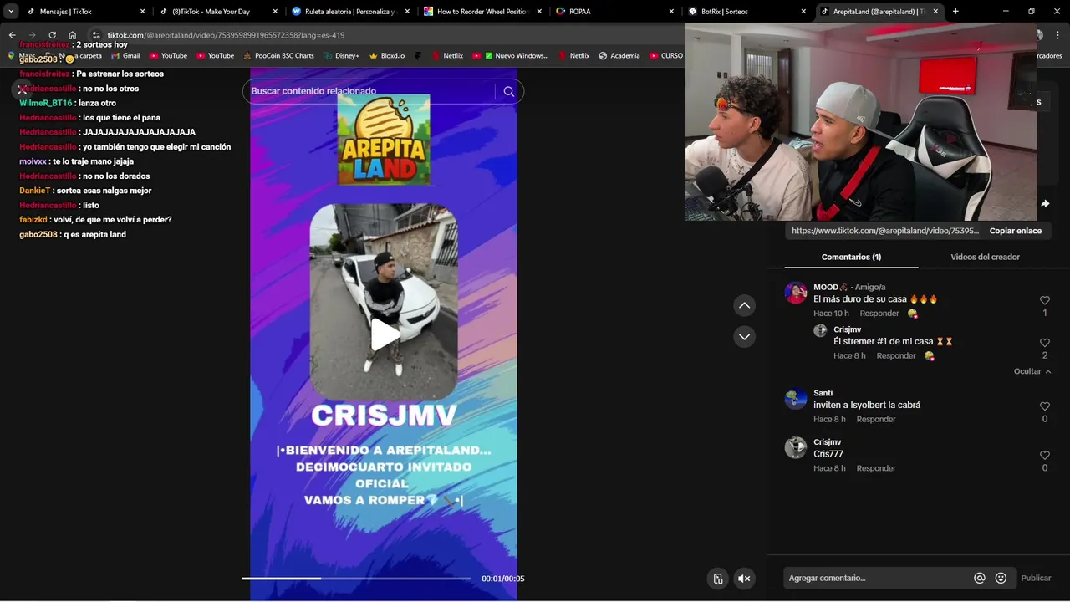Image resolution: width=1070 pixels, height=602 pixels.
Task: Select the video link text field
Action: [884, 231]
